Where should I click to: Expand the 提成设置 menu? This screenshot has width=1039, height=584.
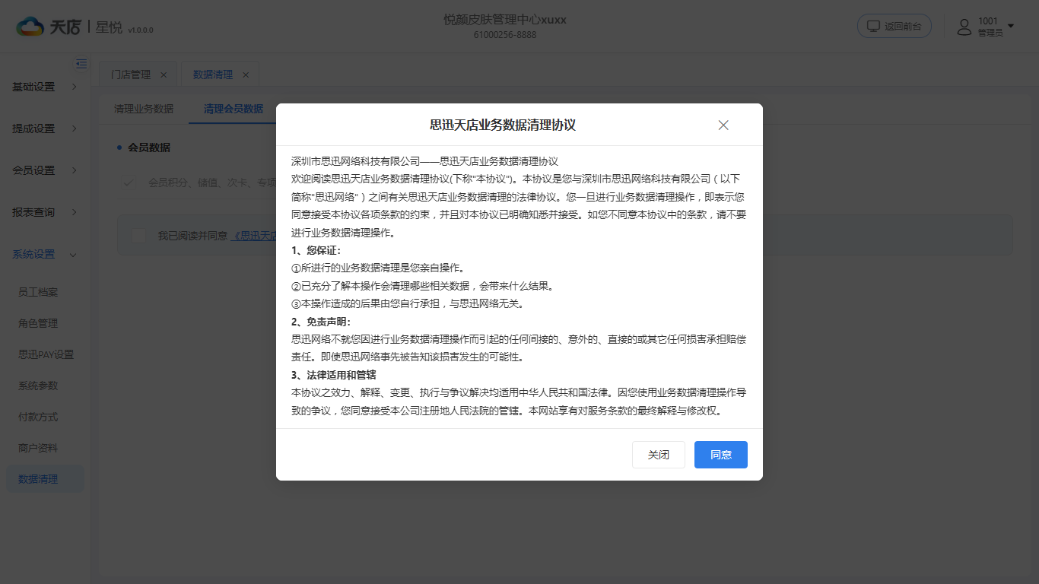pyautogui.click(x=45, y=129)
